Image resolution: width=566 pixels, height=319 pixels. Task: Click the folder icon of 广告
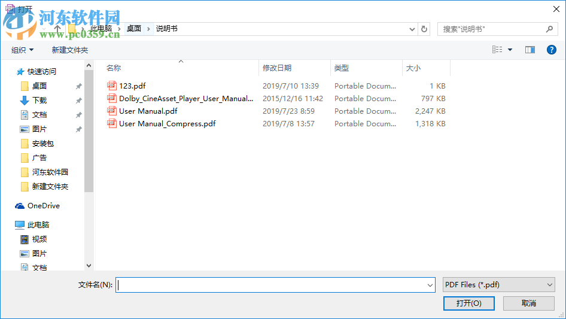pos(25,158)
